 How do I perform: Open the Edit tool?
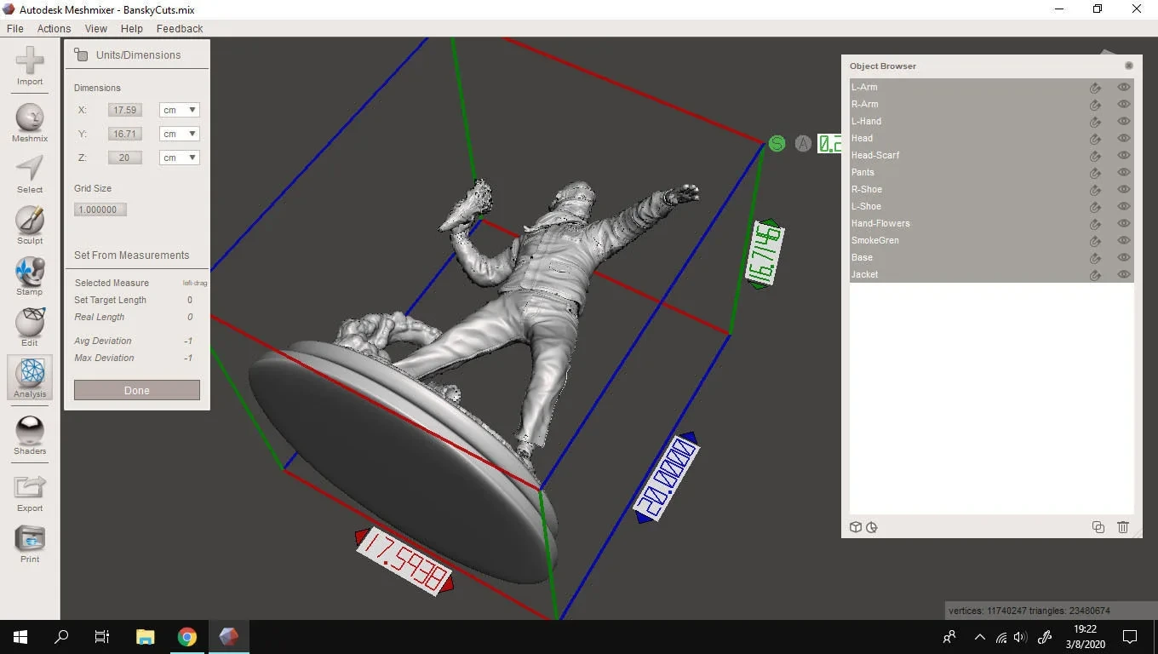29,326
